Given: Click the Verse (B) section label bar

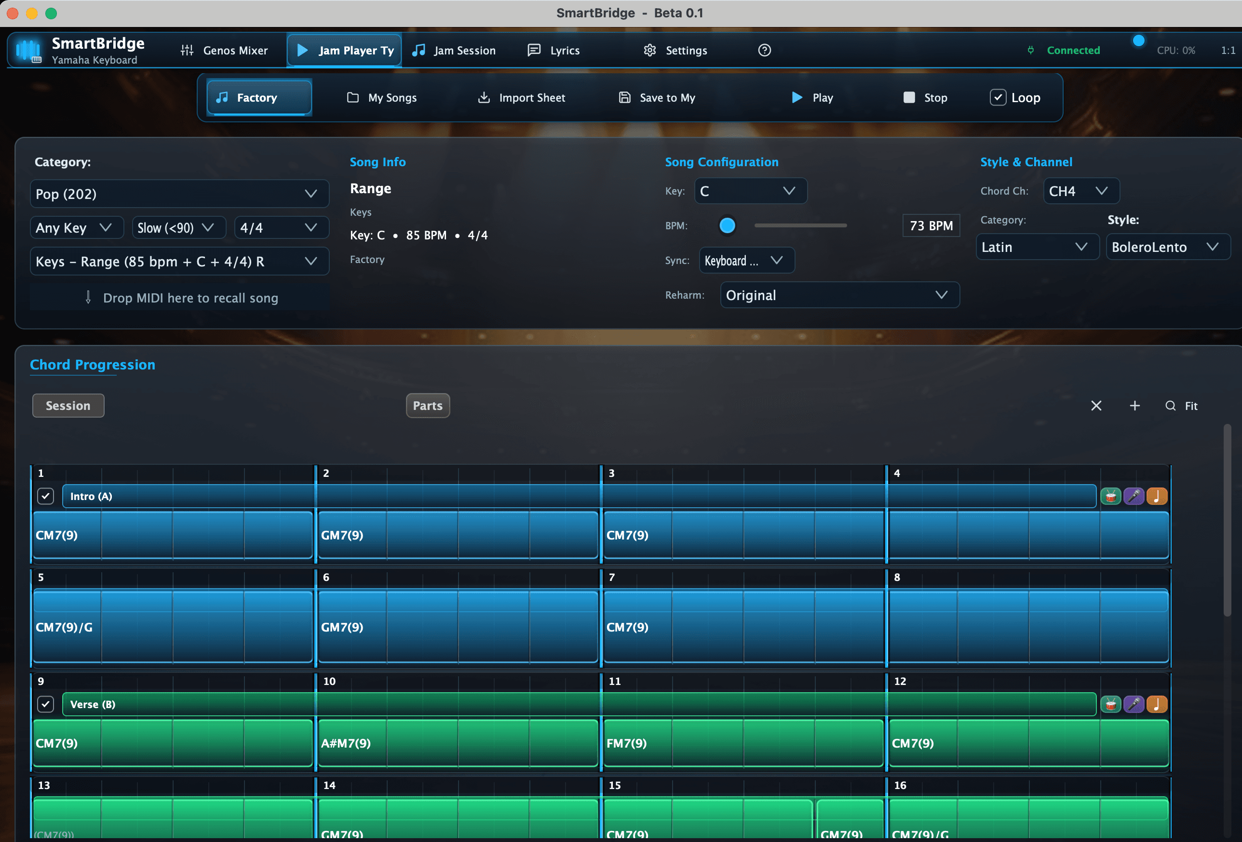Looking at the screenshot, I should (580, 704).
